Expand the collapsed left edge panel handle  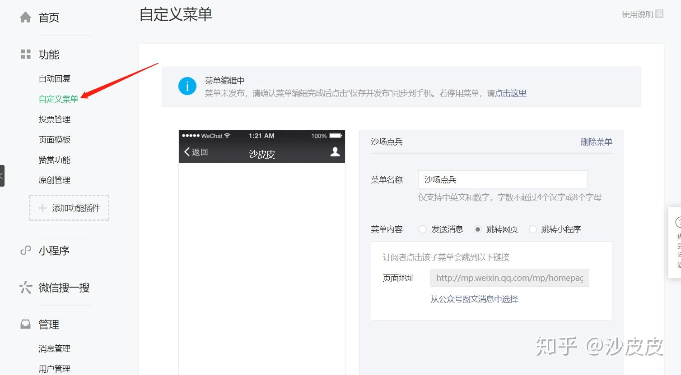(2, 176)
